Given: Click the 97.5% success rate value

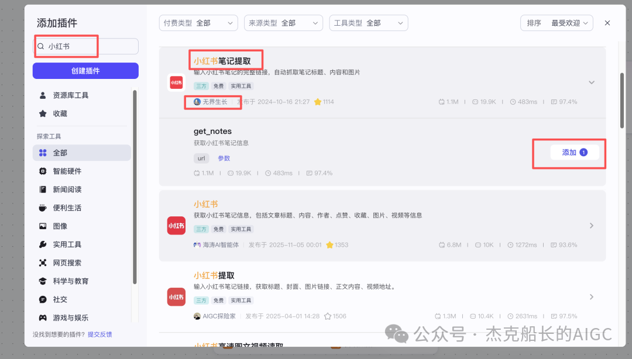Looking at the screenshot, I should click(568, 316).
